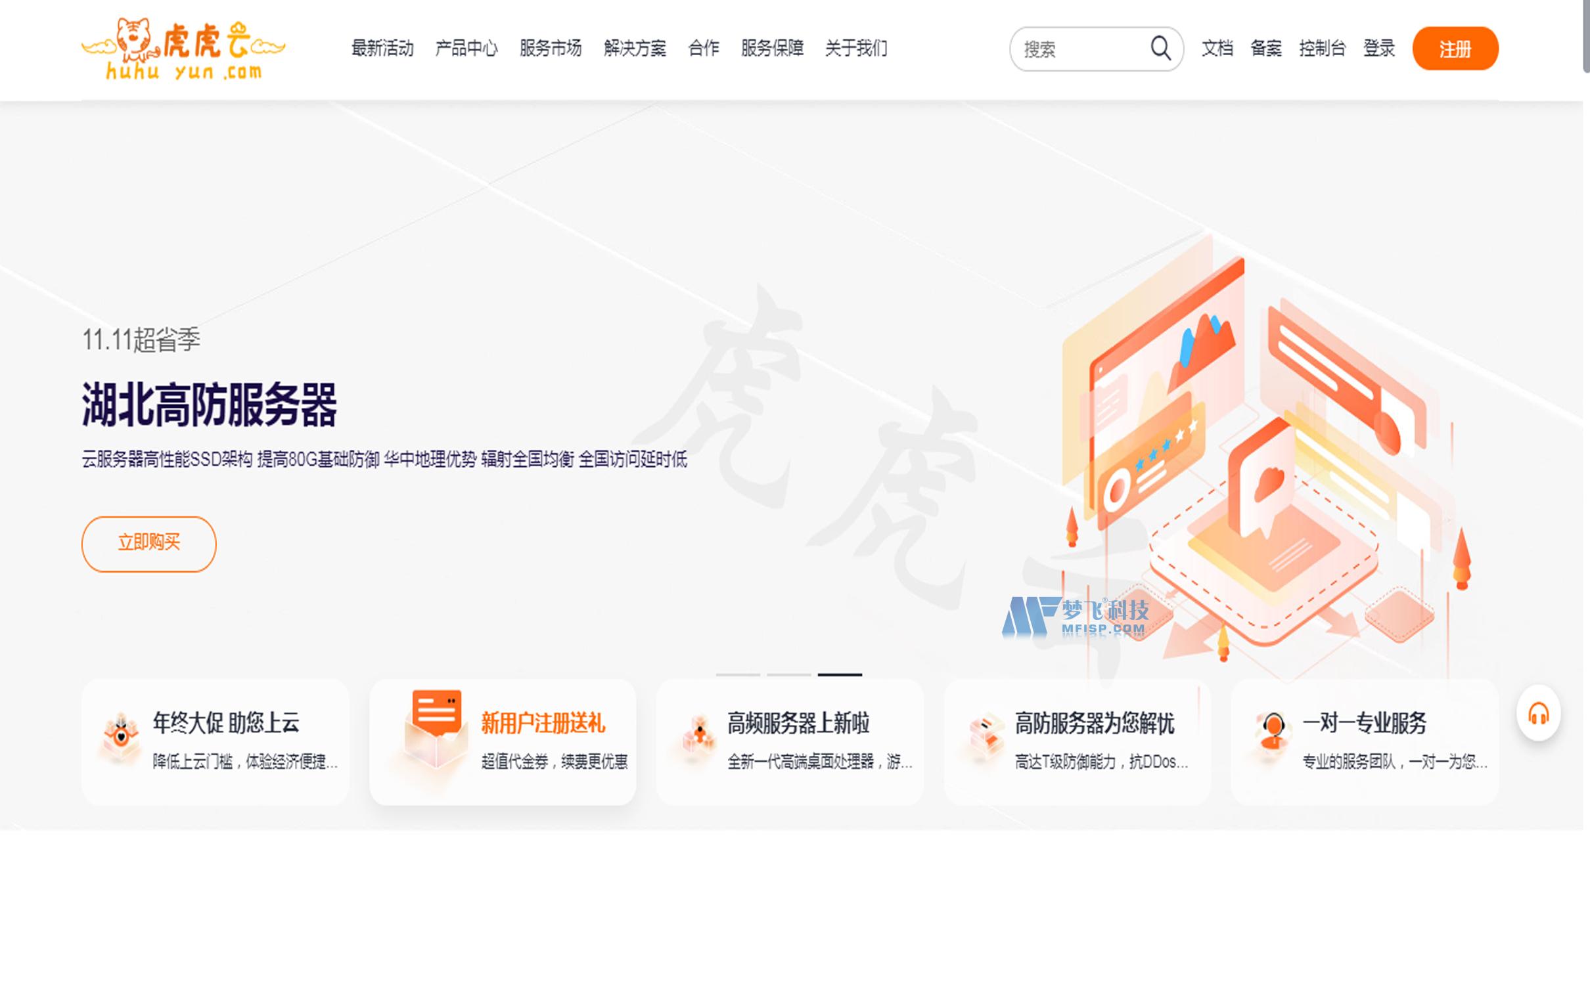Viewport: 1590px width, 985px height.
Task: Open the 最新活动 menu item
Action: click(x=382, y=48)
